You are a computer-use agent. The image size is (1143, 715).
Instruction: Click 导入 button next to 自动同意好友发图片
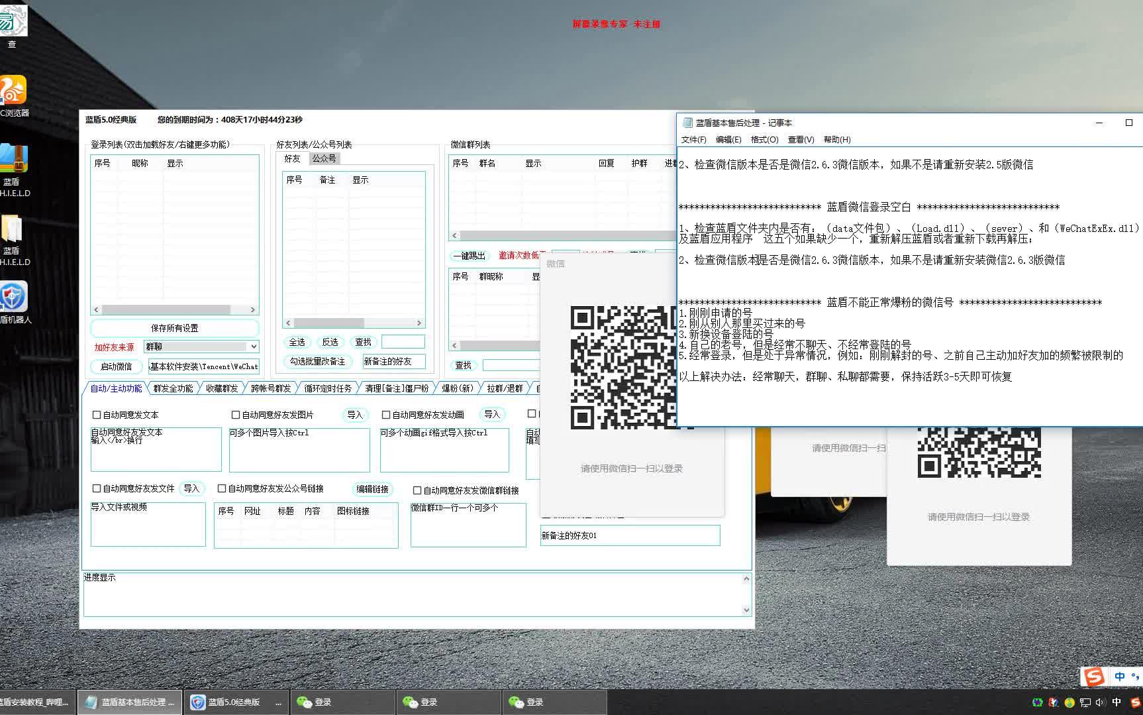tap(355, 415)
